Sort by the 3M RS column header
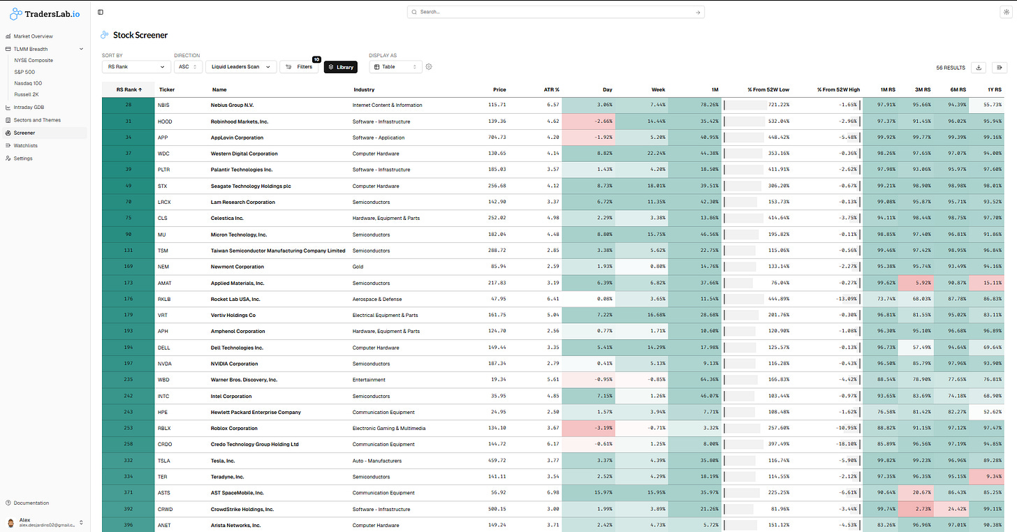This screenshot has width=1017, height=532. point(923,89)
